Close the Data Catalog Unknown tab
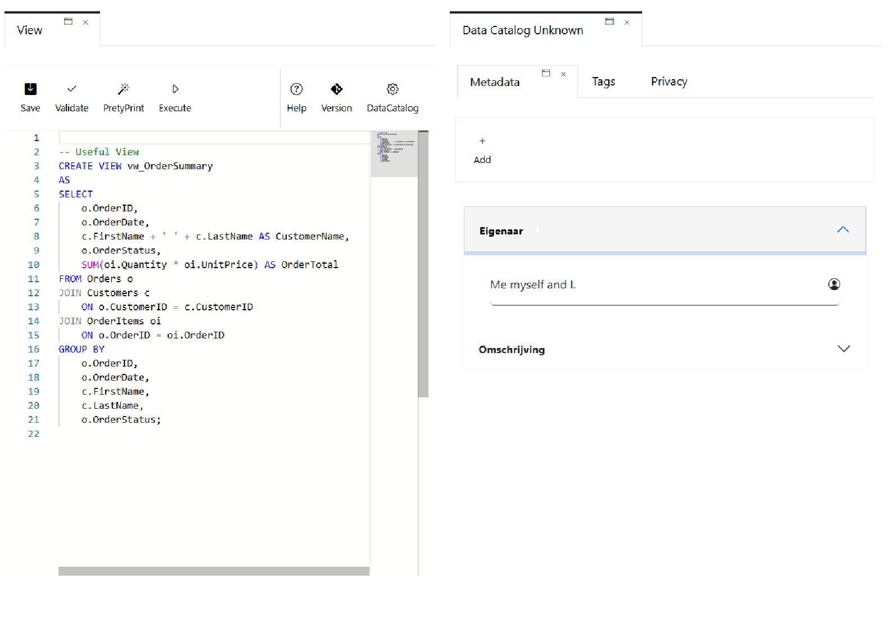Viewport: 894px width, 624px height. pos(627,22)
